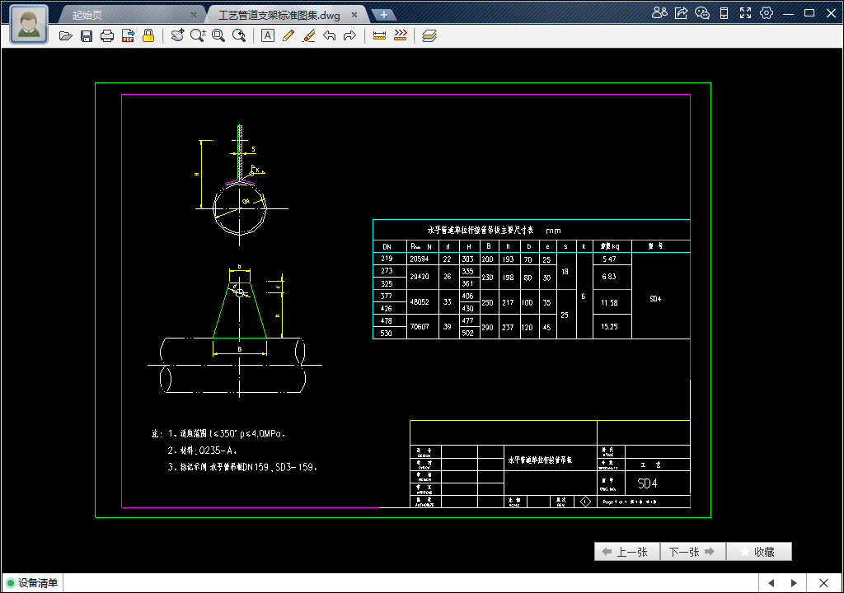Activate the text annotation tool
The height and width of the screenshot is (593, 844).
(x=268, y=35)
